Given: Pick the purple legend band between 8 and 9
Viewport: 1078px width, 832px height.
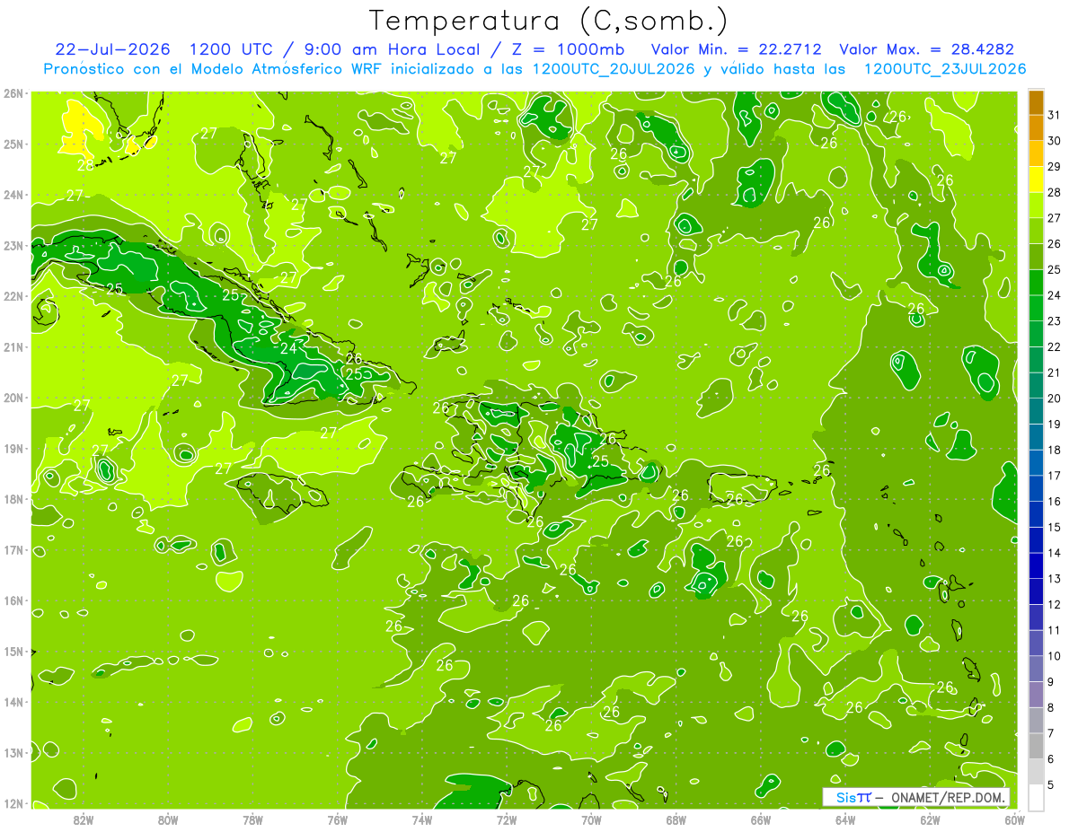Looking at the screenshot, I should [1035, 694].
